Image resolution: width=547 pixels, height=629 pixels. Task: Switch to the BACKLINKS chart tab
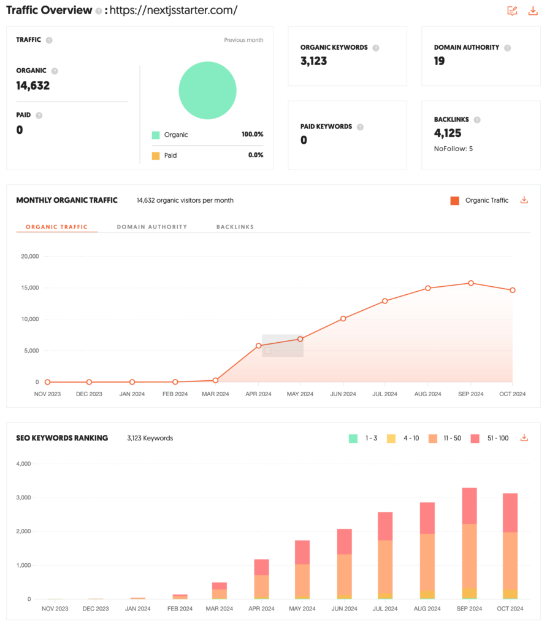tap(235, 227)
